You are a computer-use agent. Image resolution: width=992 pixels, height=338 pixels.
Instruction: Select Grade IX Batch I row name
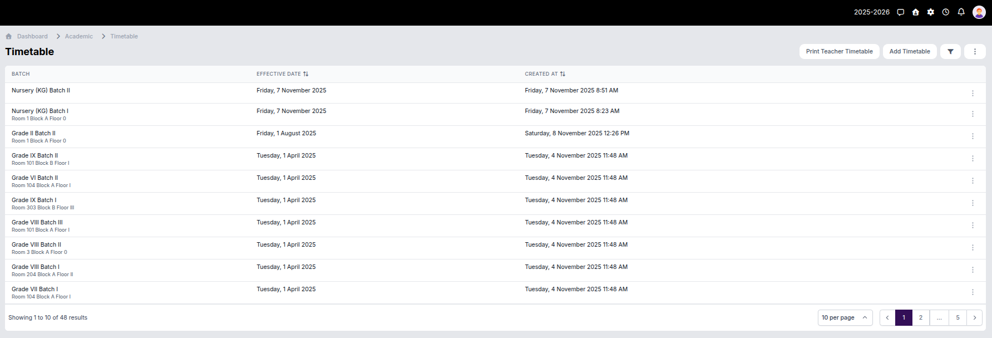click(x=34, y=200)
